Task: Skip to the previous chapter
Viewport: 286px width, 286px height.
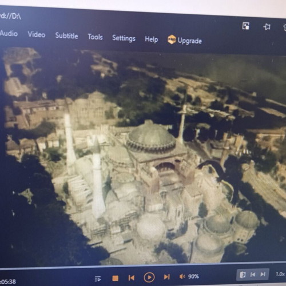Action: click(132, 278)
